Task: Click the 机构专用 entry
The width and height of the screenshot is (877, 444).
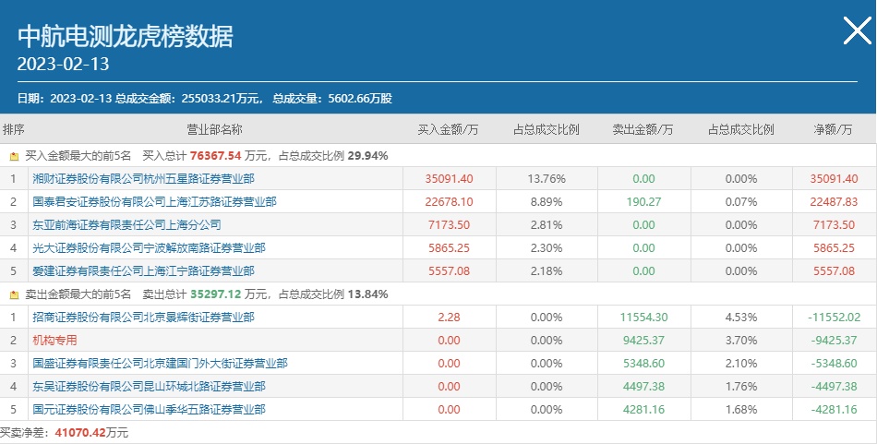Action: click(x=55, y=340)
